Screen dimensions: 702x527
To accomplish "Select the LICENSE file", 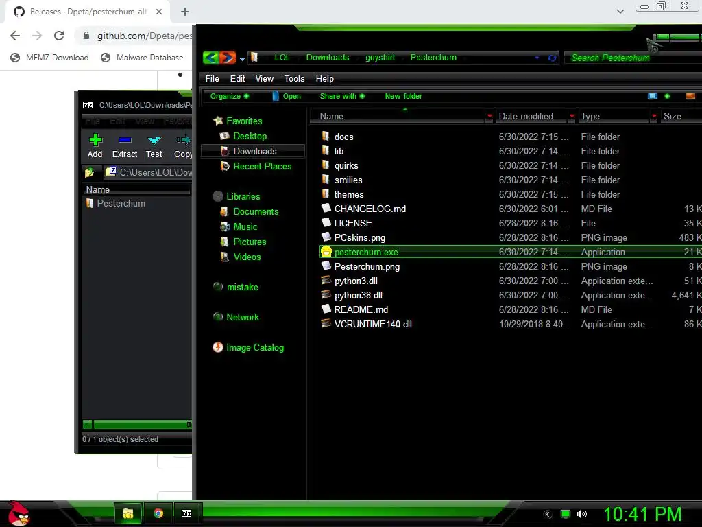I will pos(353,223).
